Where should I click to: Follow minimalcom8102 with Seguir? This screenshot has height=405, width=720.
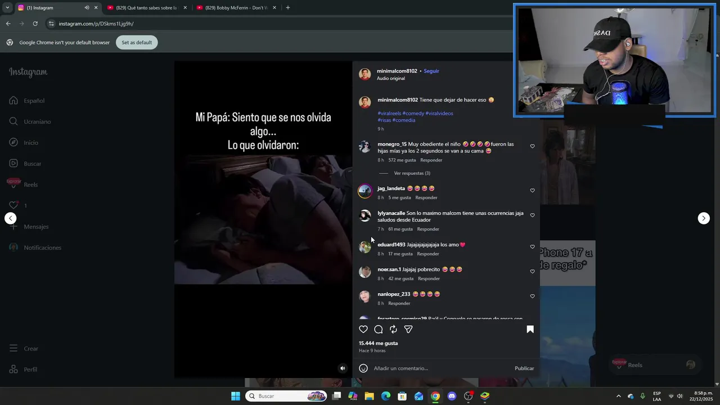[x=431, y=71]
